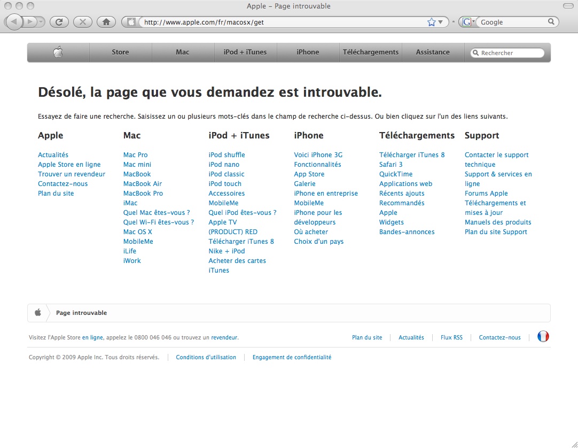The image size is (578, 448).
Task: Open the Conditions d'utilisation footer link
Action: 206,357
